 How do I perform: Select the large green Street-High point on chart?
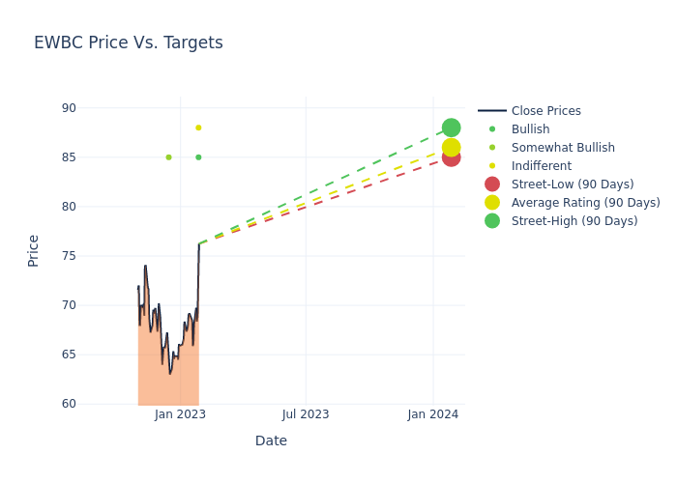coord(451,128)
